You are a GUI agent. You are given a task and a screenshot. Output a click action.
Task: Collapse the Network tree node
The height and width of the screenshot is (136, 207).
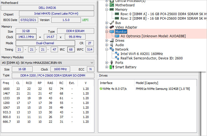coord(107,49)
